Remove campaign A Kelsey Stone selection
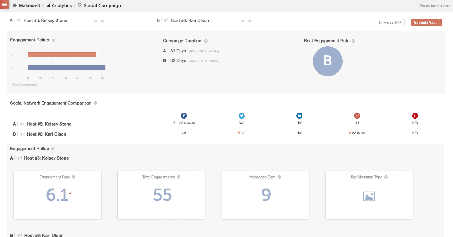453x237 pixels. click(x=102, y=21)
